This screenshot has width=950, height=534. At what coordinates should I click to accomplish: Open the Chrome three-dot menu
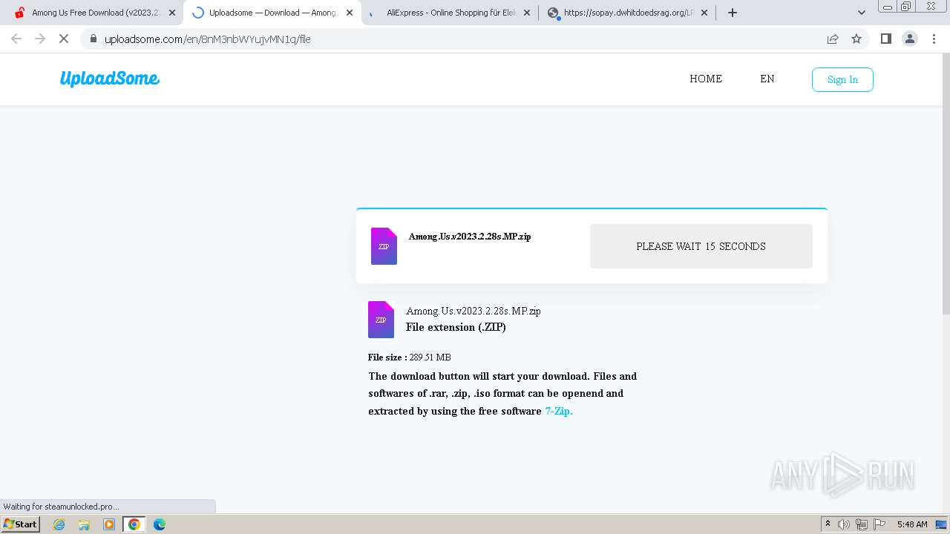pyautogui.click(x=934, y=39)
